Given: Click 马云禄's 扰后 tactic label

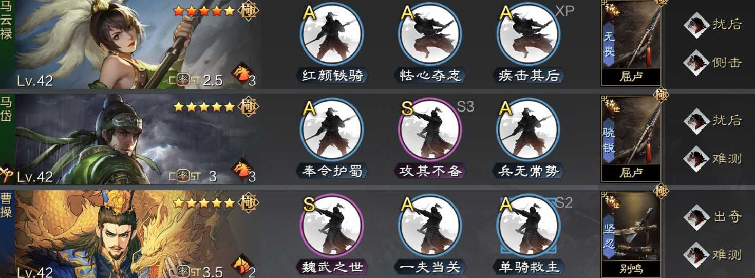Looking at the screenshot, I should pos(728,24).
